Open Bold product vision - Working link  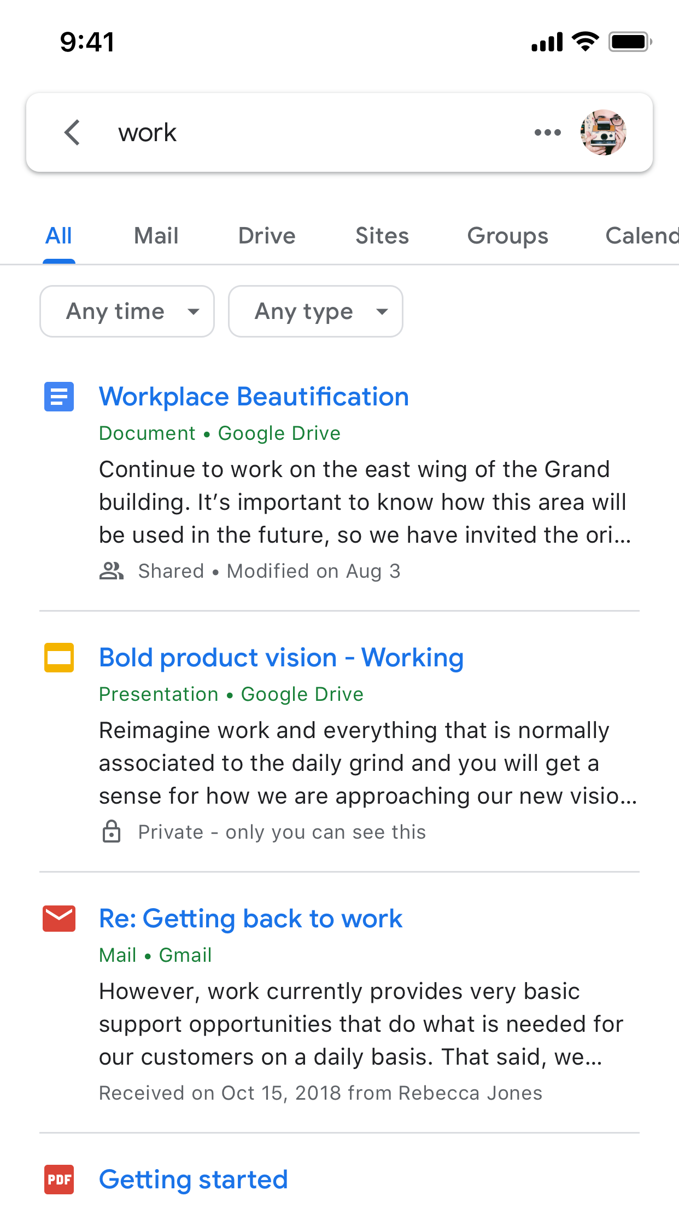pyautogui.click(x=281, y=658)
